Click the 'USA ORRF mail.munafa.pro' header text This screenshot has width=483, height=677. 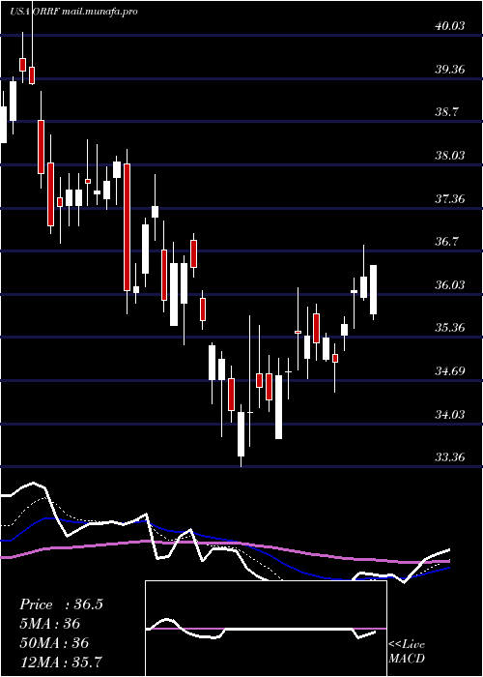73,12
